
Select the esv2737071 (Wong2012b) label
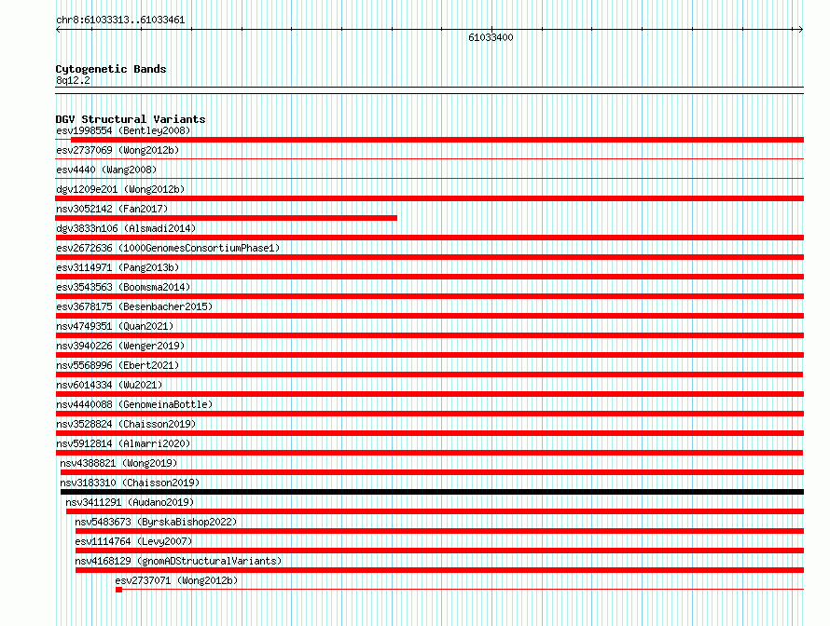click(x=176, y=580)
